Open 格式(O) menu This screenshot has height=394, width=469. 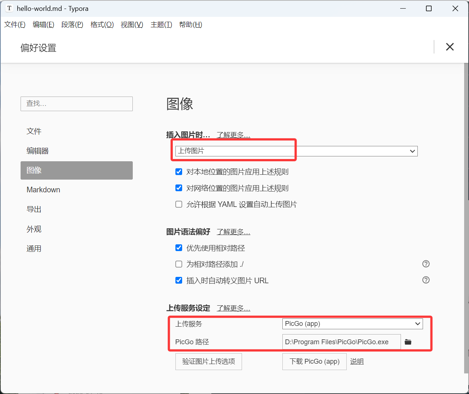click(102, 25)
